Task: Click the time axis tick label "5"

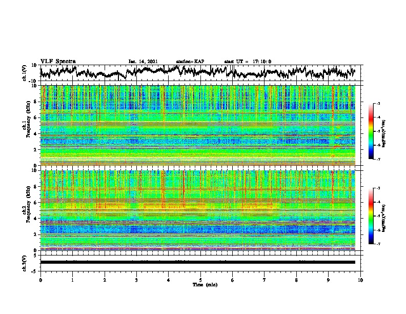Action: pos(200,280)
